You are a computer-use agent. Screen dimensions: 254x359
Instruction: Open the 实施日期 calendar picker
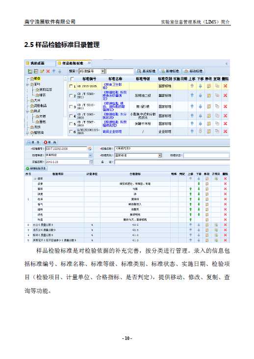(x=91, y=162)
